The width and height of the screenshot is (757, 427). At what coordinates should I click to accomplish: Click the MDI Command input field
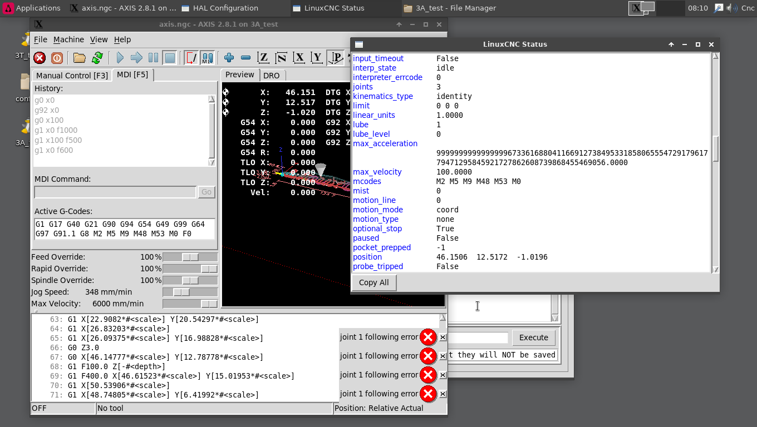[115, 192]
